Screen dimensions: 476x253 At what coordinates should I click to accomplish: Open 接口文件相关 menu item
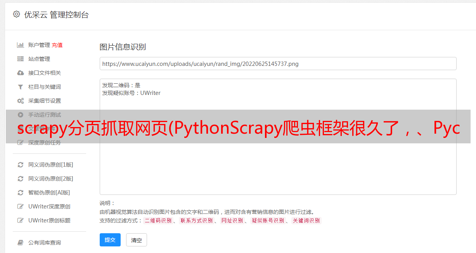tap(45, 73)
